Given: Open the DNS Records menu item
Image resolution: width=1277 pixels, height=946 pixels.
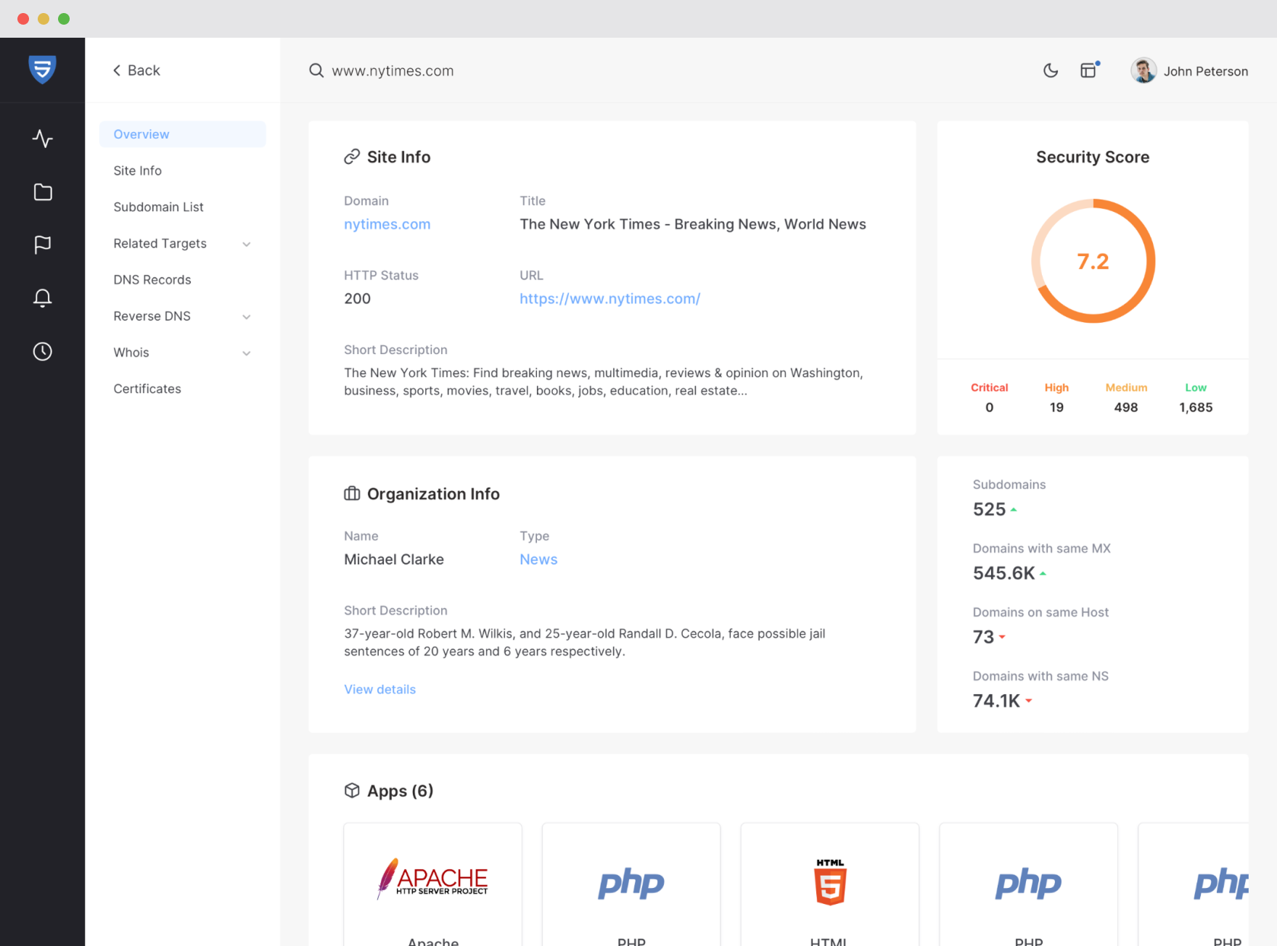Looking at the screenshot, I should tap(152, 279).
